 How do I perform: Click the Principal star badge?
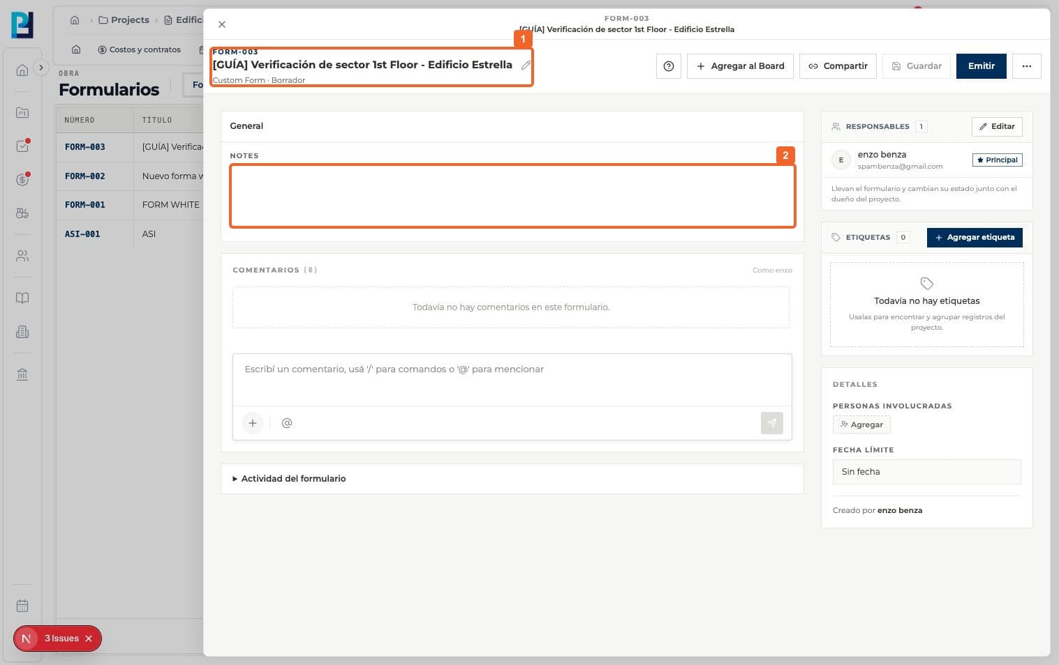tap(997, 160)
